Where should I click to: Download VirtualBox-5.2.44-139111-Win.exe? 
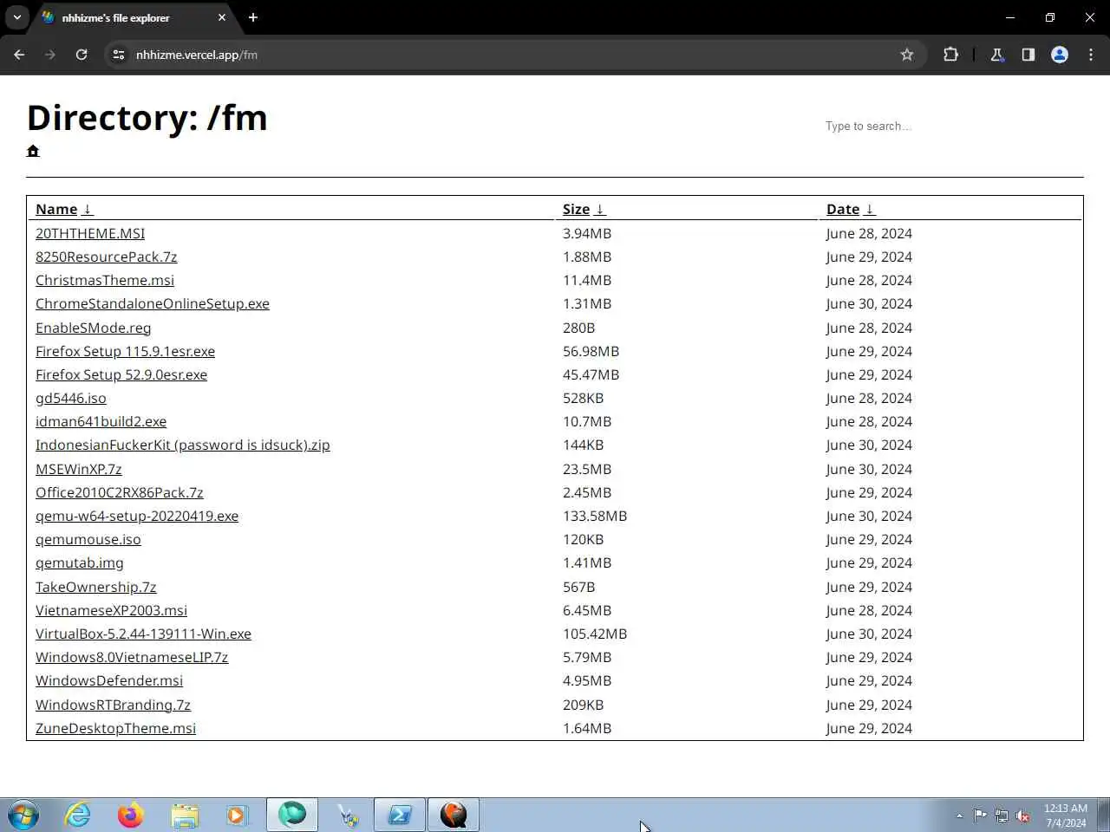pos(143,634)
